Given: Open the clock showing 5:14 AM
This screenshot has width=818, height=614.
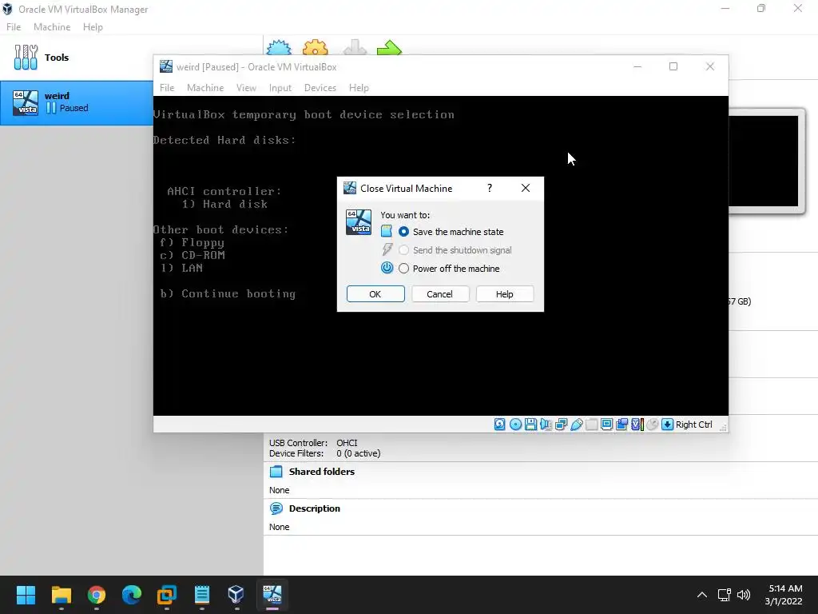Looking at the screenshot, I should [x=784, y=595].
